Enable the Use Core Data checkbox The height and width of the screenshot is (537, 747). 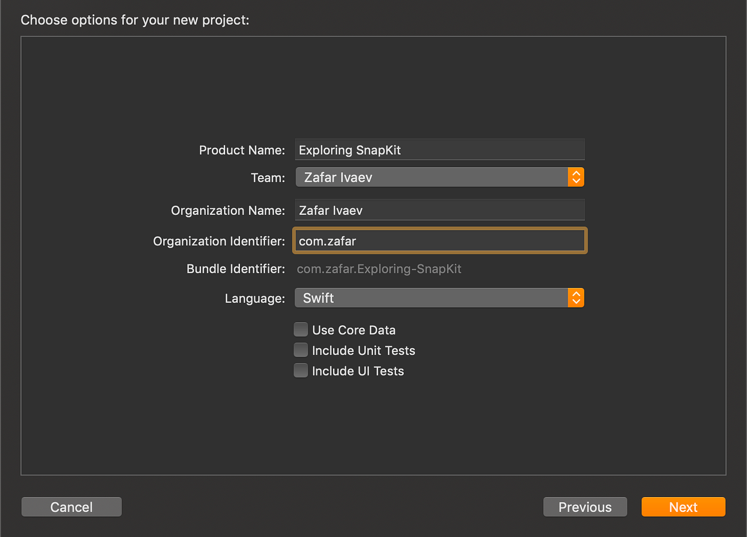pos(300,329)
